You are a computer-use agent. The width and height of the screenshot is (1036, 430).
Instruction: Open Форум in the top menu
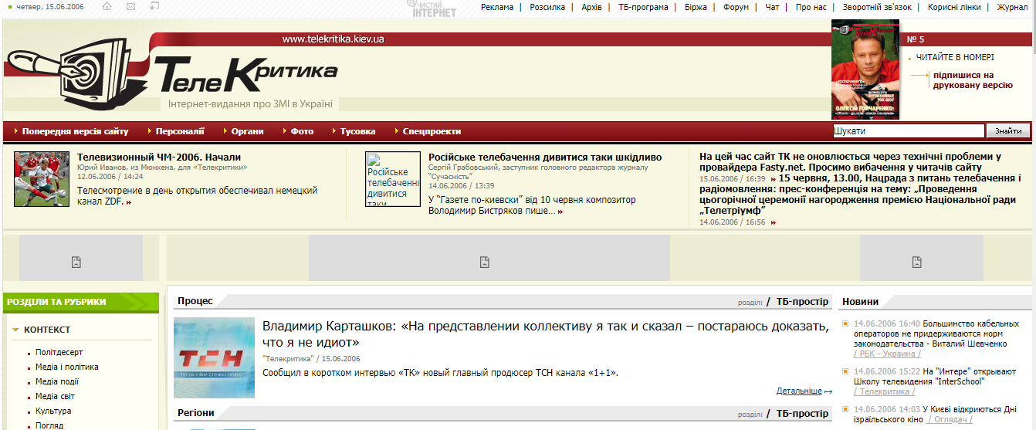(736, 7)
